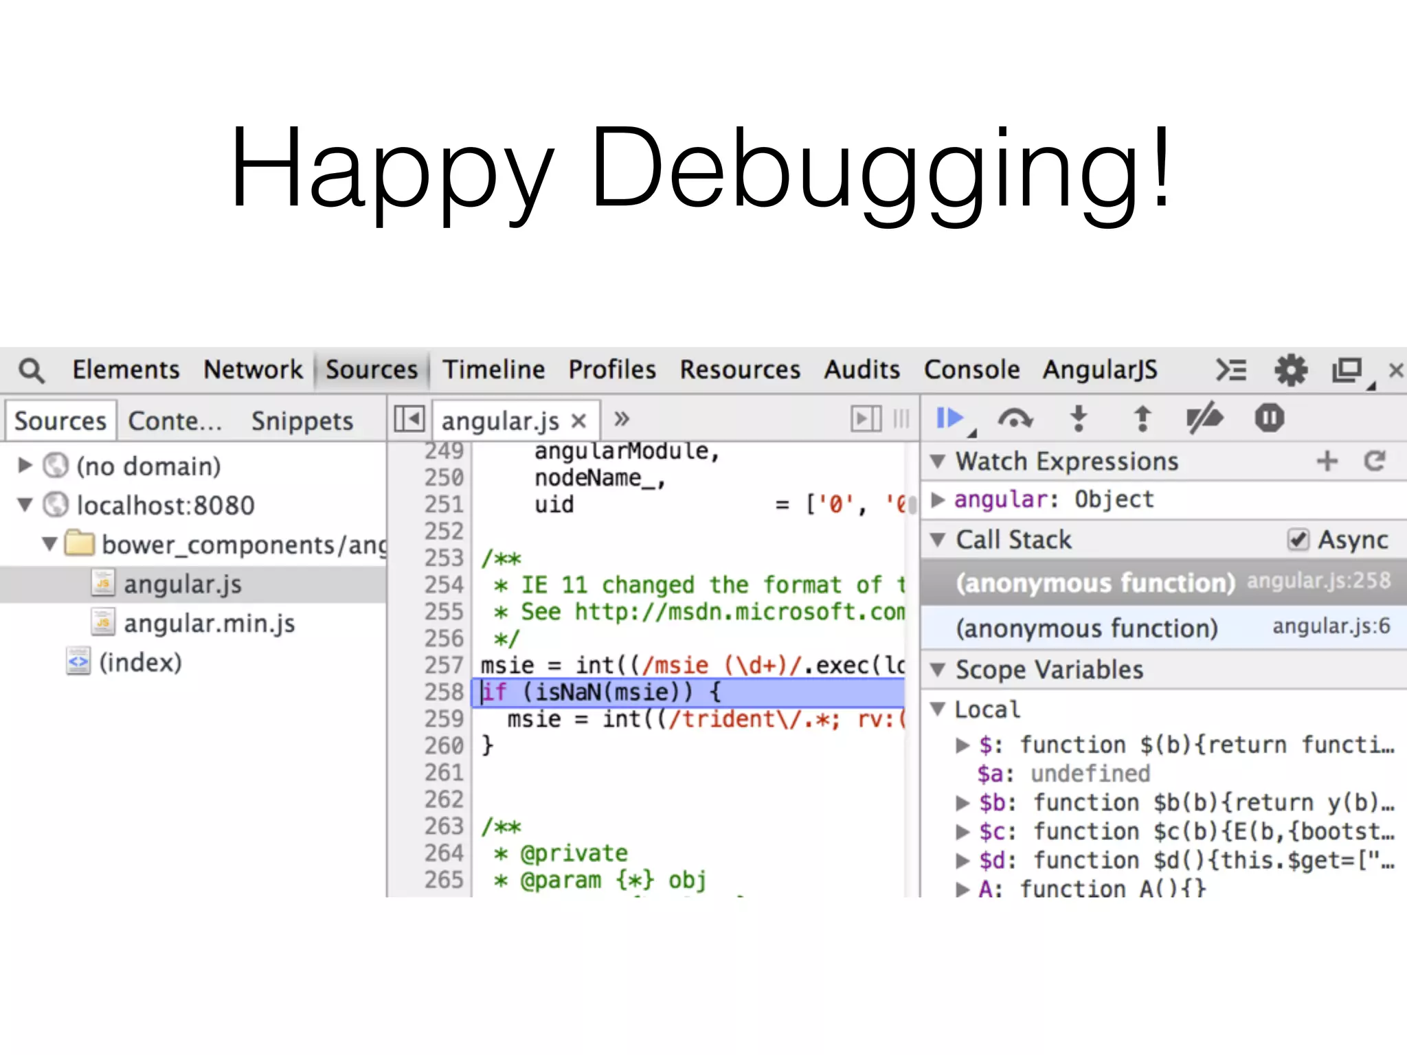Click line number 258 in gutter

tap(444, 692)
